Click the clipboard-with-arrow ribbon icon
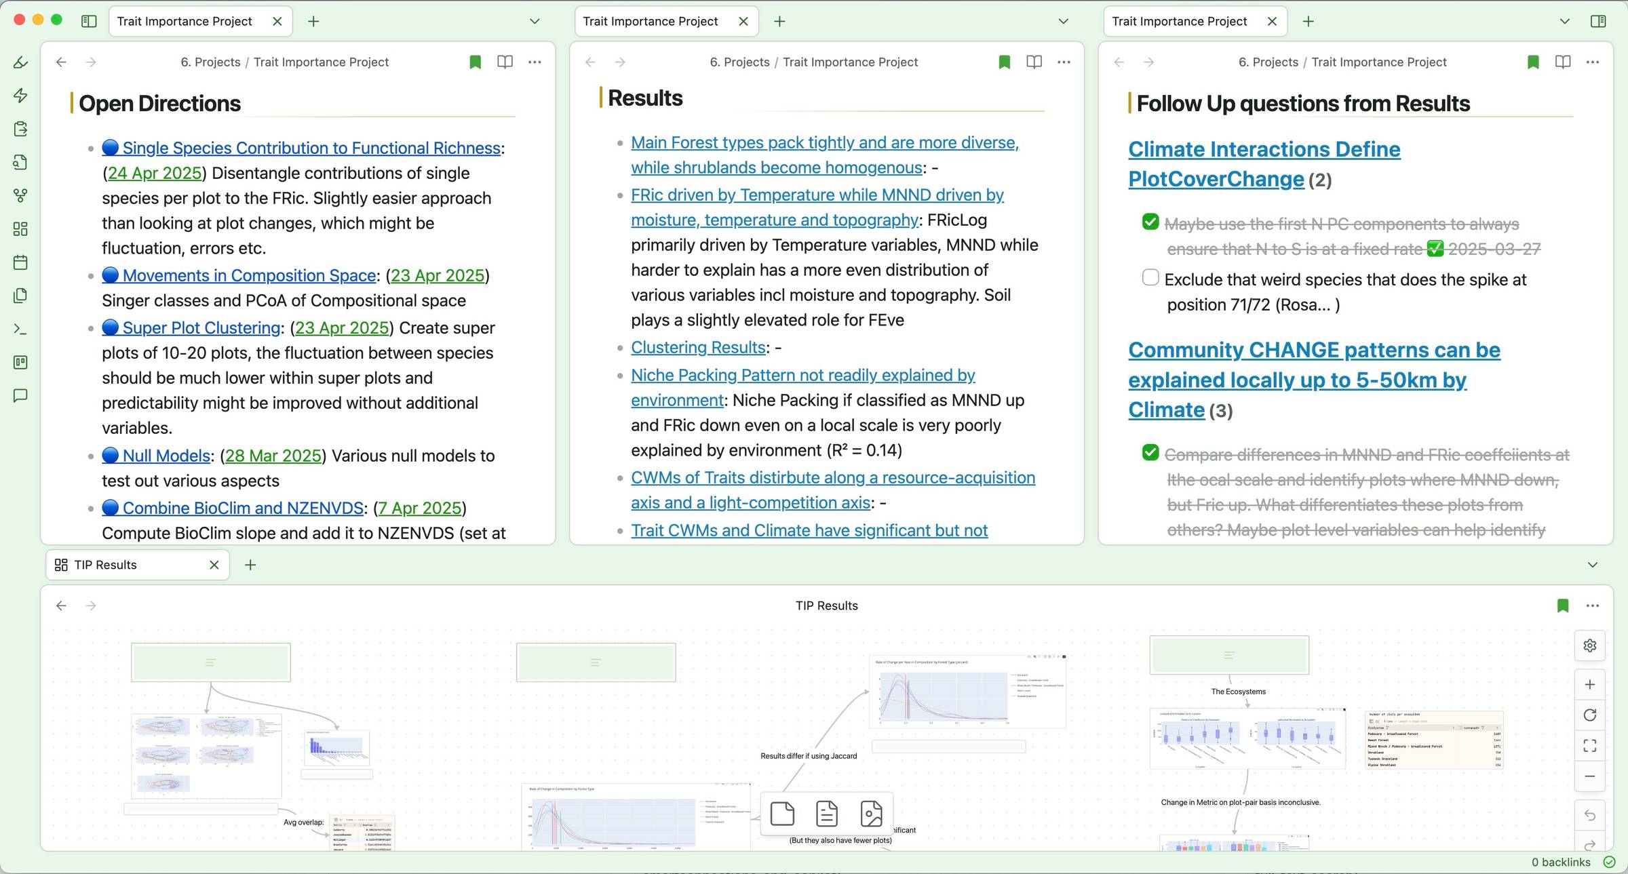This screenshot has width=1628, height=874. point(20,129)
